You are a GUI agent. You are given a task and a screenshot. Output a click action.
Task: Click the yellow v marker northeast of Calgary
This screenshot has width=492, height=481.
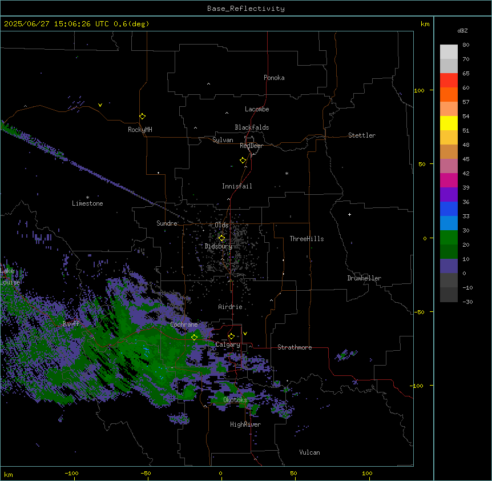(x=245, y=334)
